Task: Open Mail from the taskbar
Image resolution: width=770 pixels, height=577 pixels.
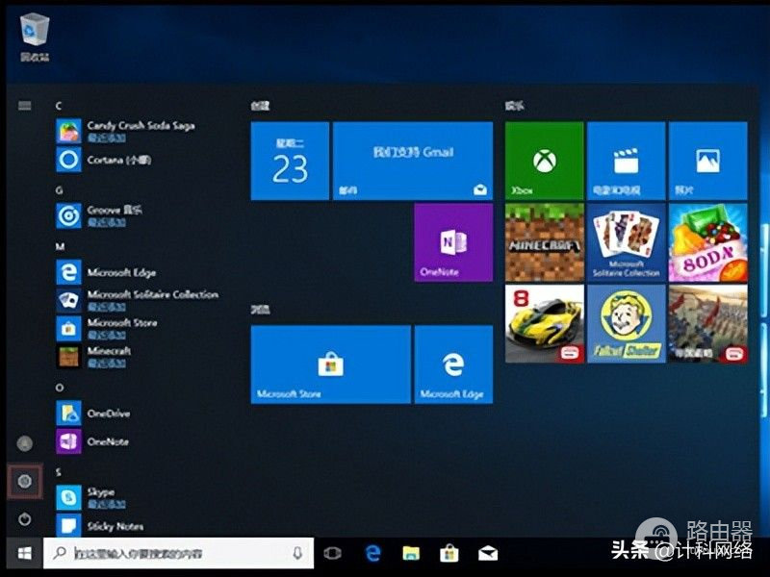Action: point(488,554)
